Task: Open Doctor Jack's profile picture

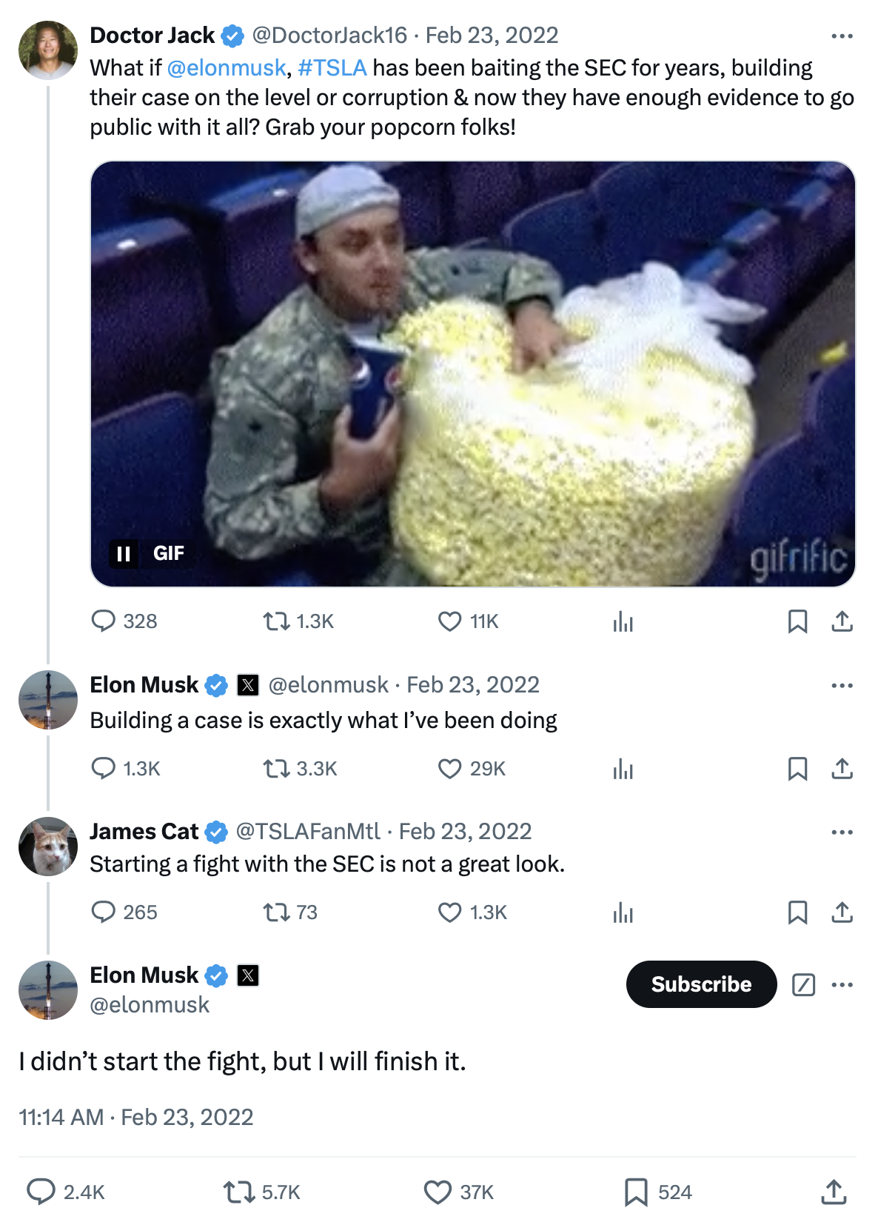Action: (x=48, y=50)
